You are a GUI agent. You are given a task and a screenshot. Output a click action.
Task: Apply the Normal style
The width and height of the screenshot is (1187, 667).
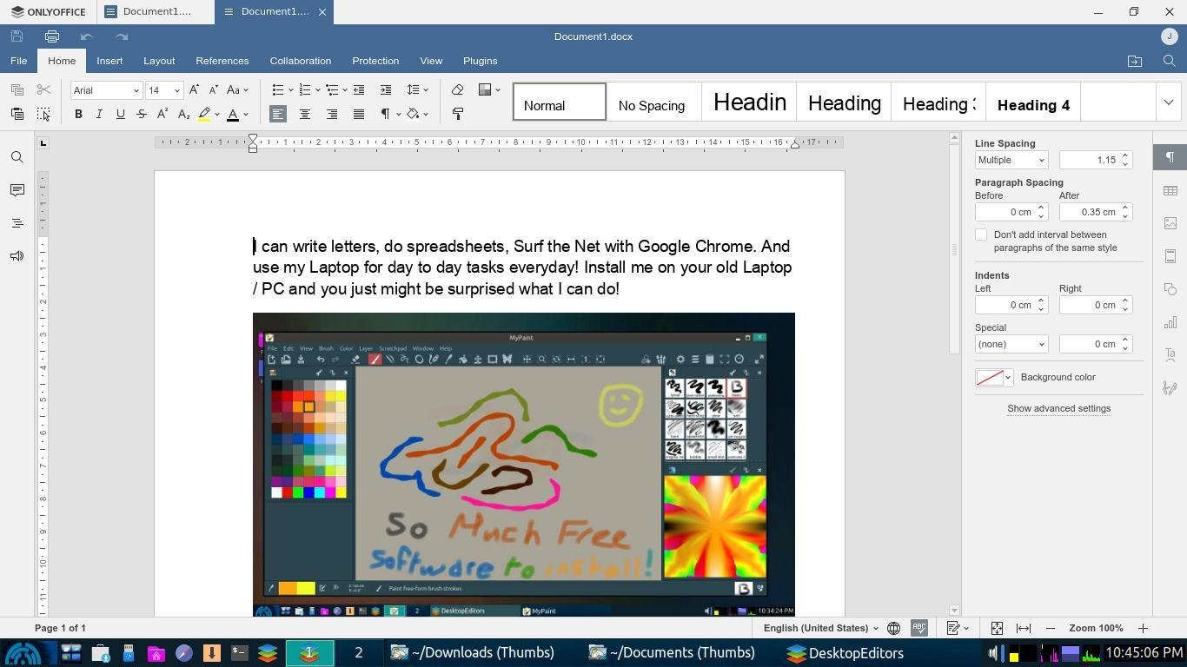[x=560, y=102]
